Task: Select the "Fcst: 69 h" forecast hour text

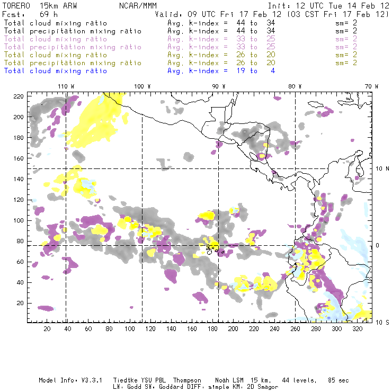Action: (x=30, y=14)
